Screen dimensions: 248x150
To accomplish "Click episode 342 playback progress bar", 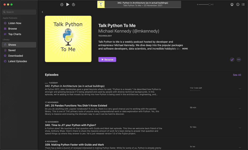I will click(x=195, y=91).
